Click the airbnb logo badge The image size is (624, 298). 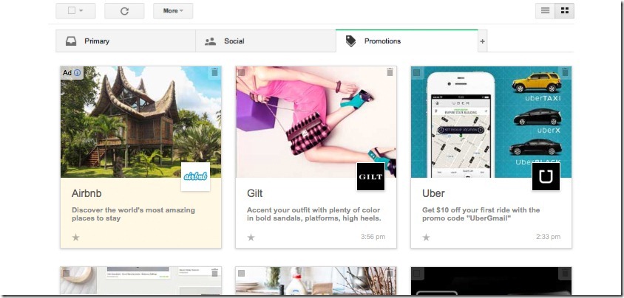coord(195,176)
